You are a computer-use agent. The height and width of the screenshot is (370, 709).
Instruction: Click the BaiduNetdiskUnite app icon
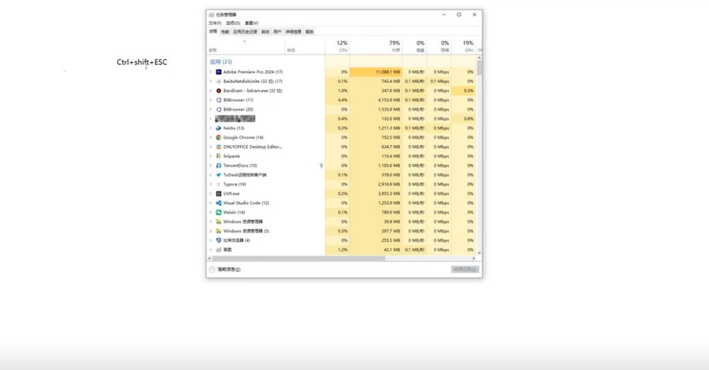(x=218, y=81)
